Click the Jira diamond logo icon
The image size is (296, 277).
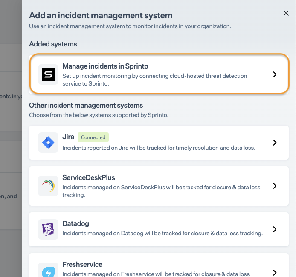pyautogui.click(x=48, y=143)
